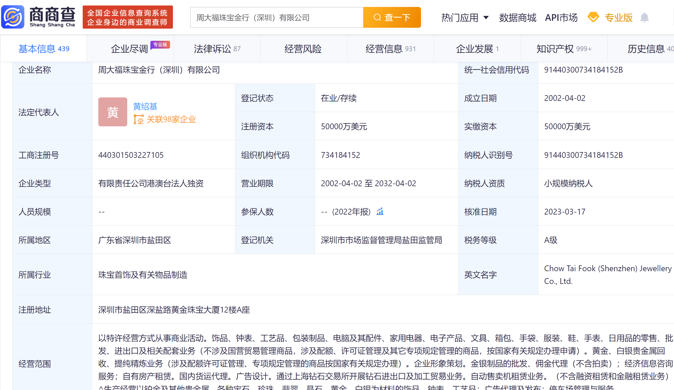Click the Shang Shang Cha logo icon
This screenshot has width=674, height=390.
pyautogui.click(x=13, y=17)
